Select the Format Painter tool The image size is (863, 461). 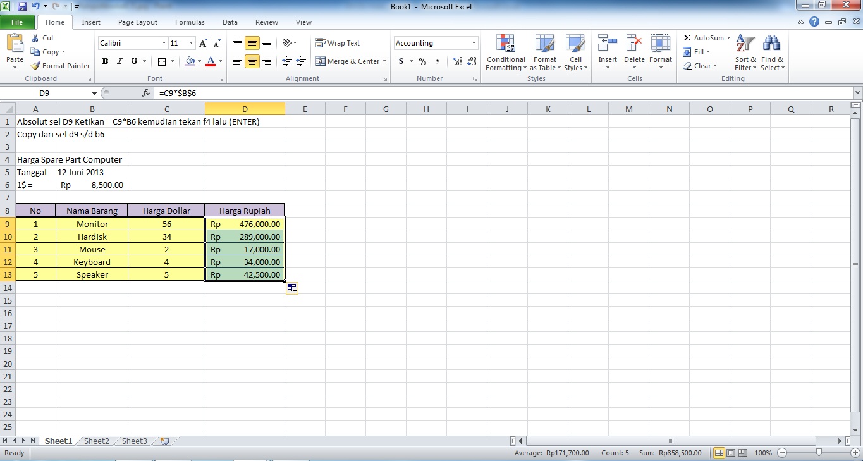pos(60,65)
